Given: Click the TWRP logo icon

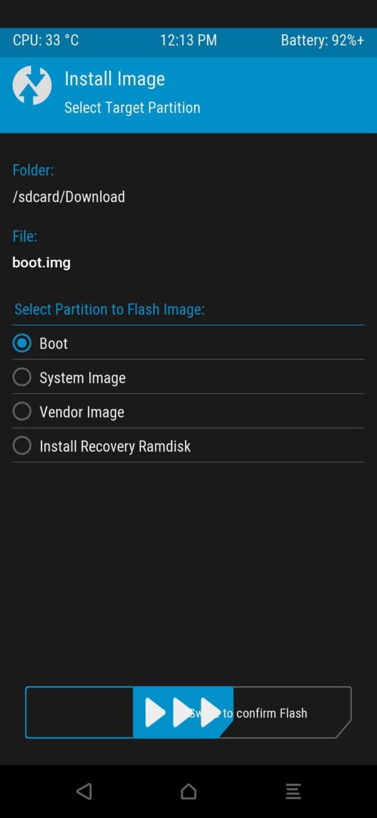Looking at the screenshot, I should (32, 85).
